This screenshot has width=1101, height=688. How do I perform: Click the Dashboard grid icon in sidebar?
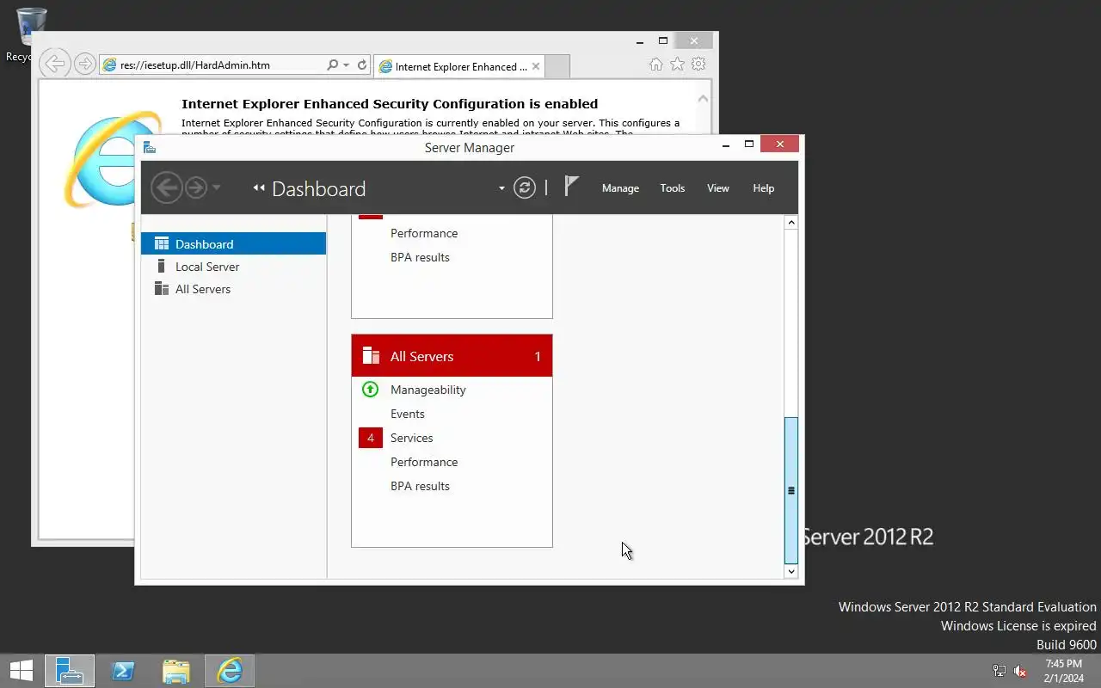click(161, 243)
